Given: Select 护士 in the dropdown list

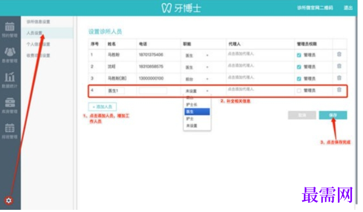Looking at the screenshot, I should (197, 118).
